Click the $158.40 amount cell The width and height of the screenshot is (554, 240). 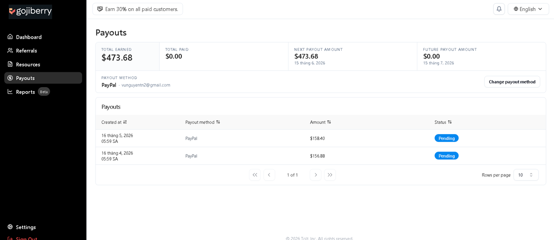tap(318, 138)
